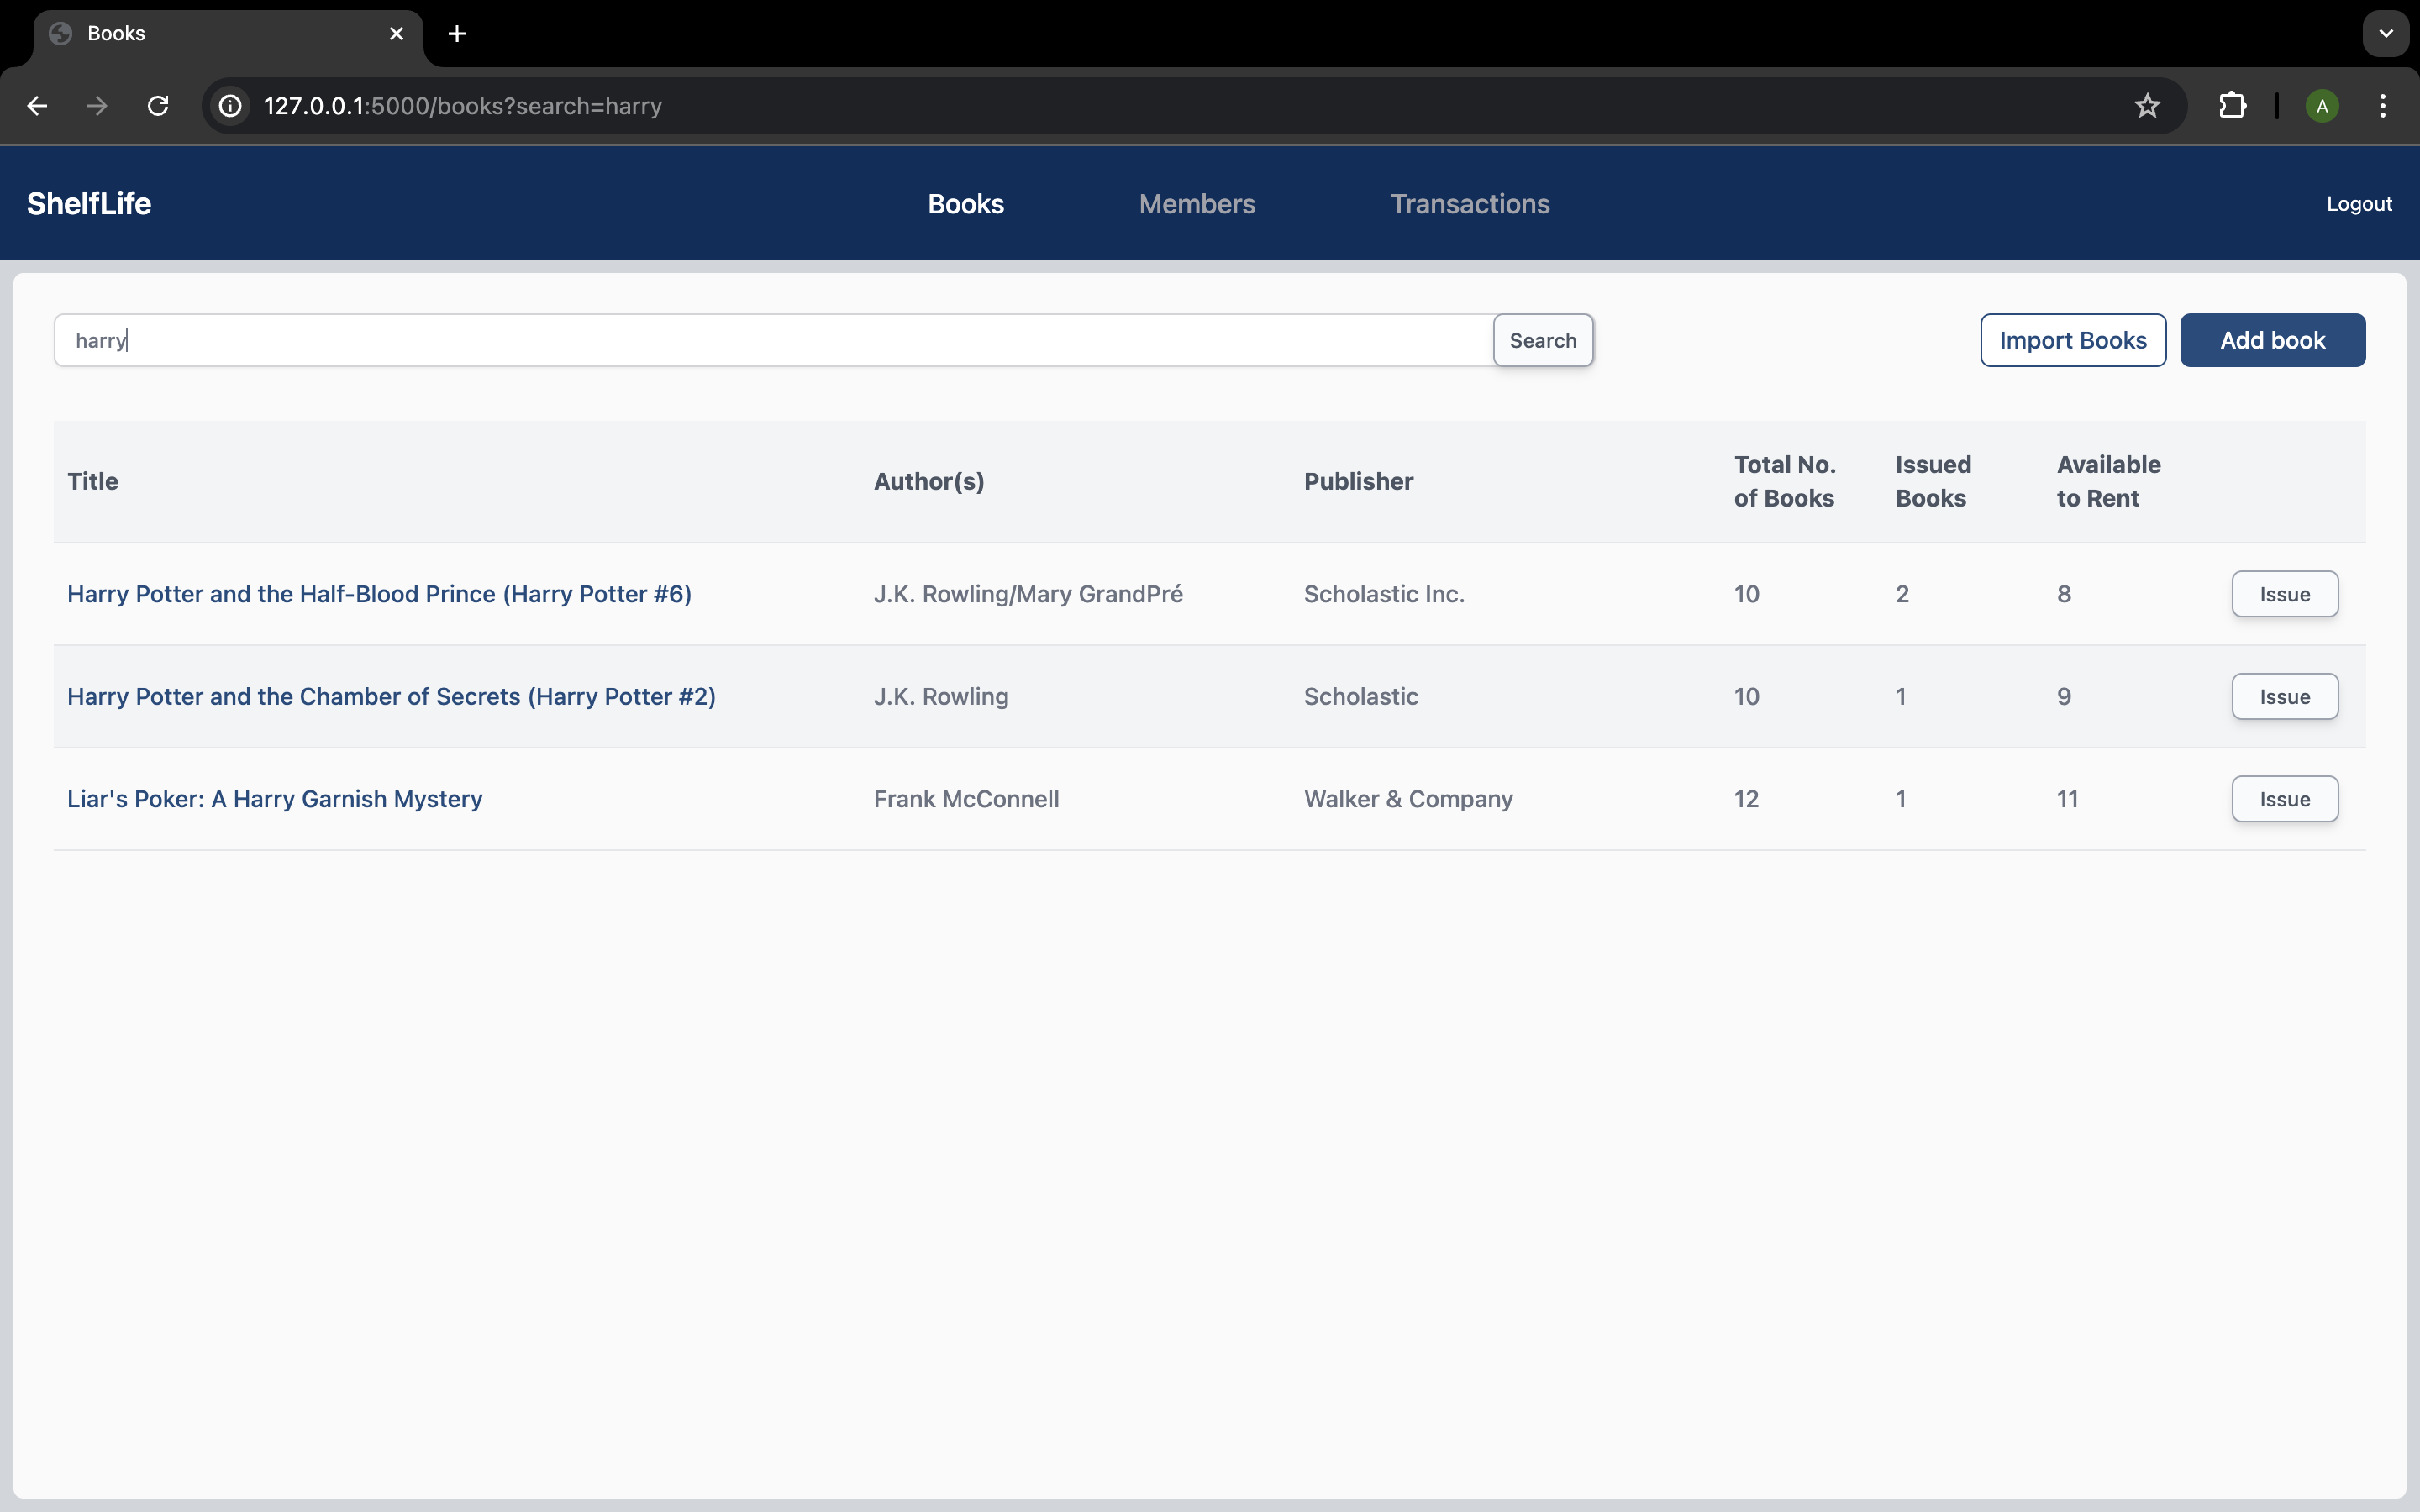Click the Add book button
The image size is (2420, 1512).
pyautogui.click(x=2272, y=340)
